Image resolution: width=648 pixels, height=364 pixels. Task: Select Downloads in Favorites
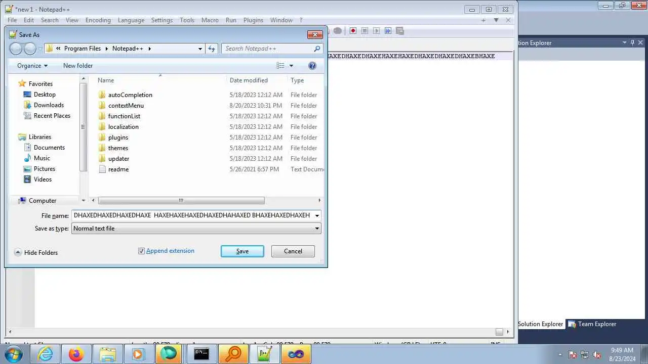(x=49, y=105)
